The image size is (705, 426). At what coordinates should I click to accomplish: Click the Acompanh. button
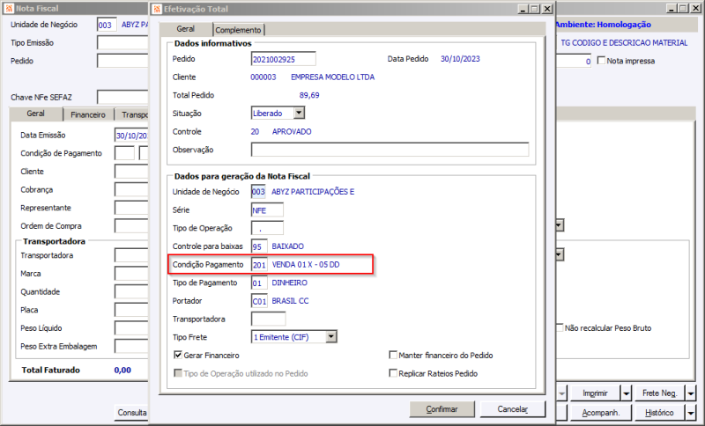(x=601, y=413)
